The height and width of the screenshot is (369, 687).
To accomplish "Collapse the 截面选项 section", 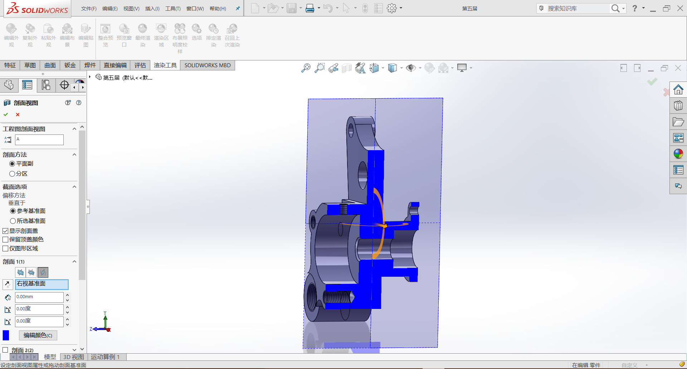I will pyautogui.click(x=74, y=187).
